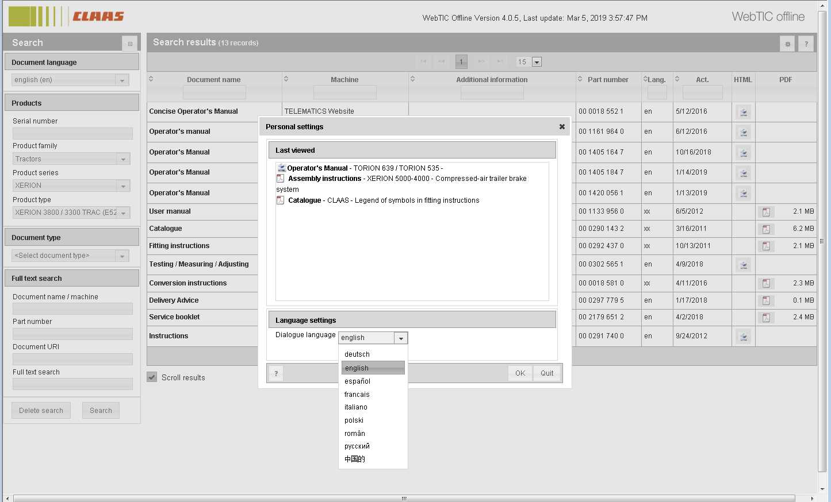
Task: Open the Product family Tractors dropdown
Action: (123, 159)
